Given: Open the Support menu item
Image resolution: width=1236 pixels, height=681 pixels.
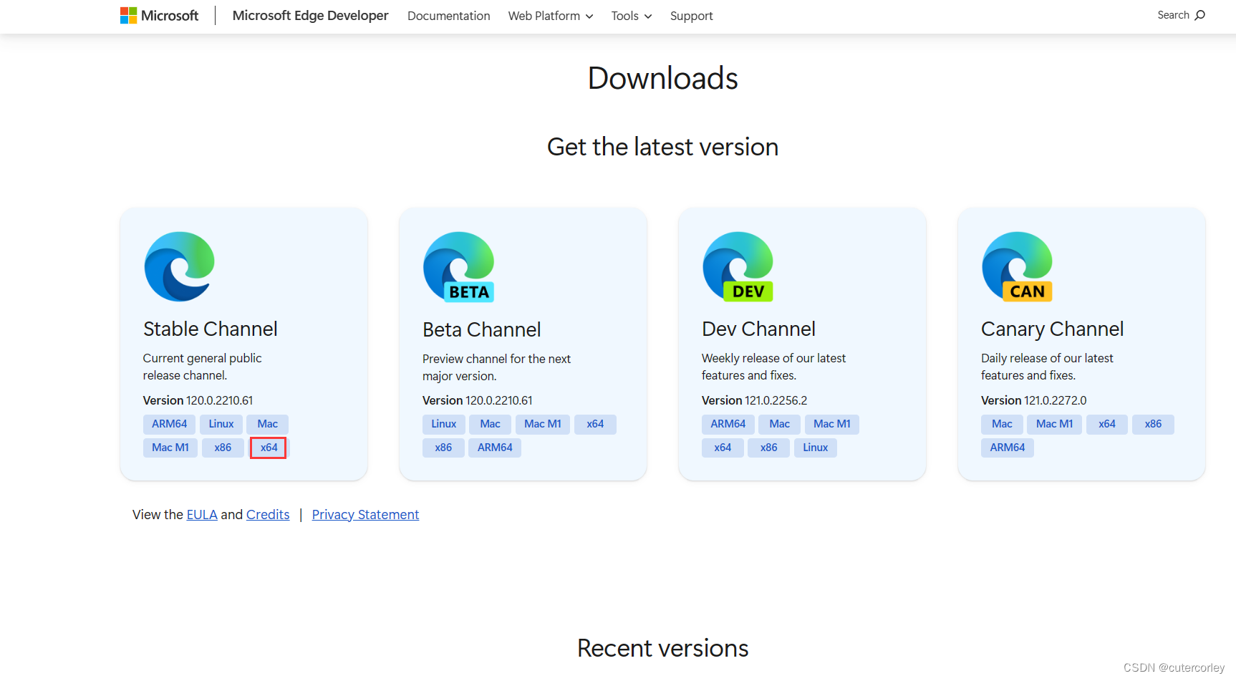Looking at the screenshot, I should [x=692, y=16].
